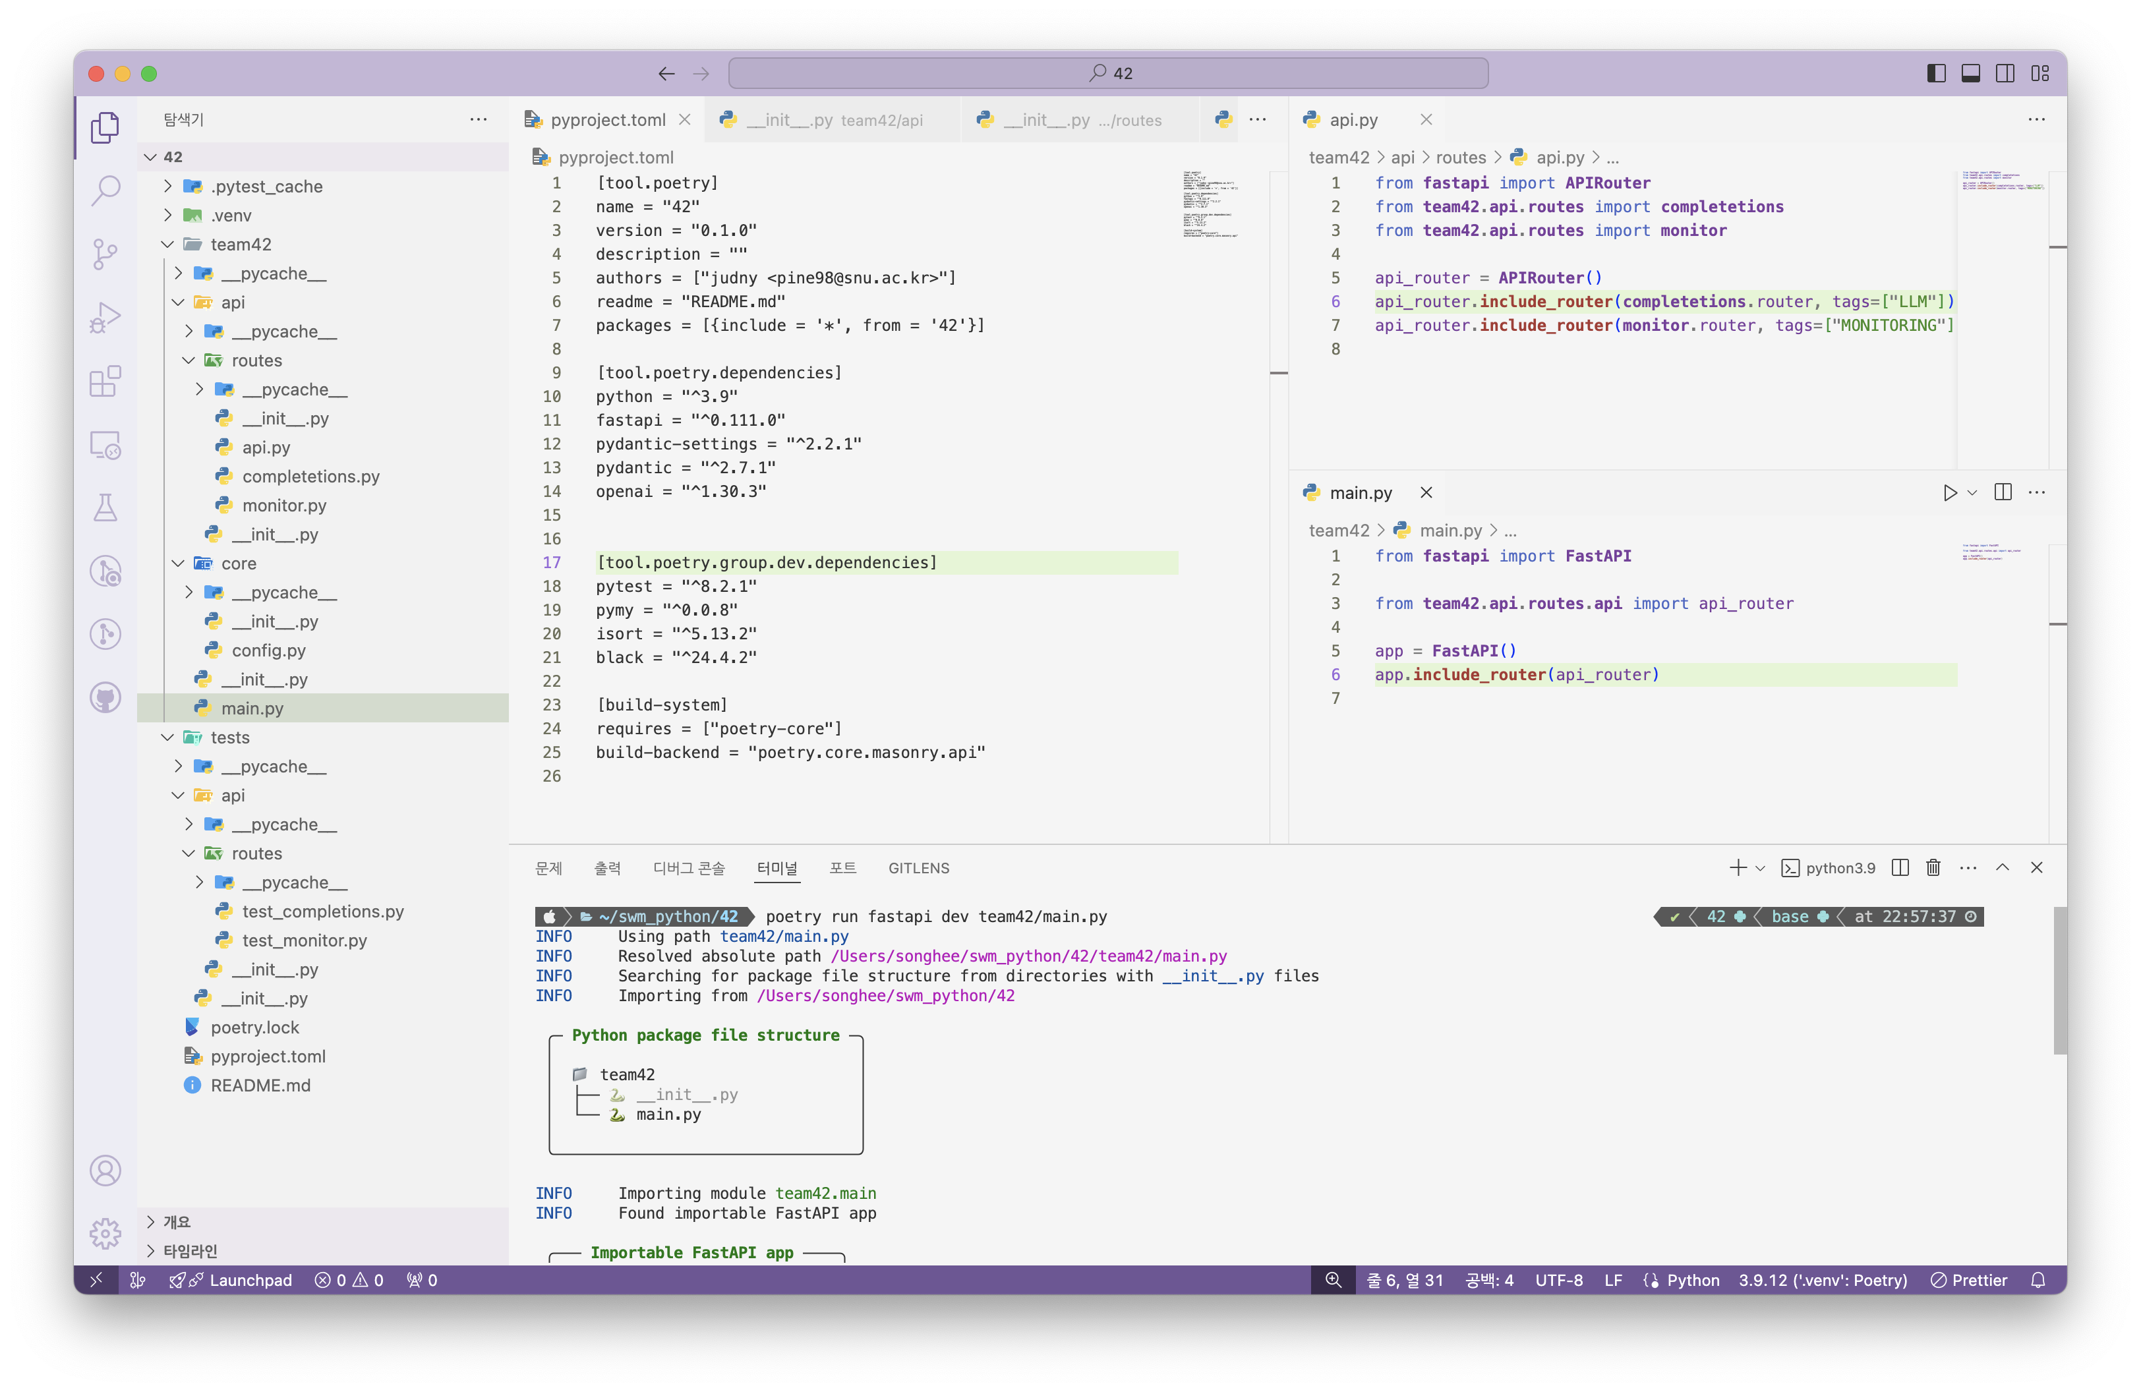2141x1392 pixels.
Task: Open more terminal actions ellipsis
Action: click(x=1968, y=868)
